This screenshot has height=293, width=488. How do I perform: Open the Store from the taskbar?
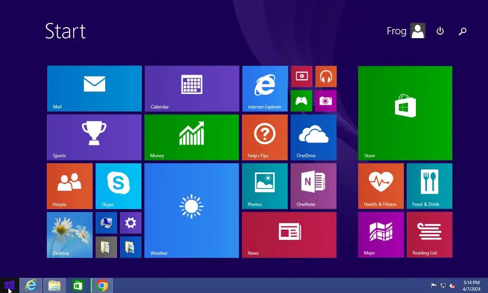78,285
